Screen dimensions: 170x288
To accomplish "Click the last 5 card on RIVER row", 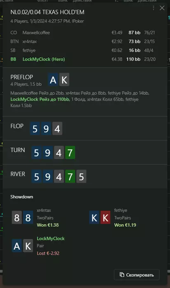I will (x=81, y=177).
